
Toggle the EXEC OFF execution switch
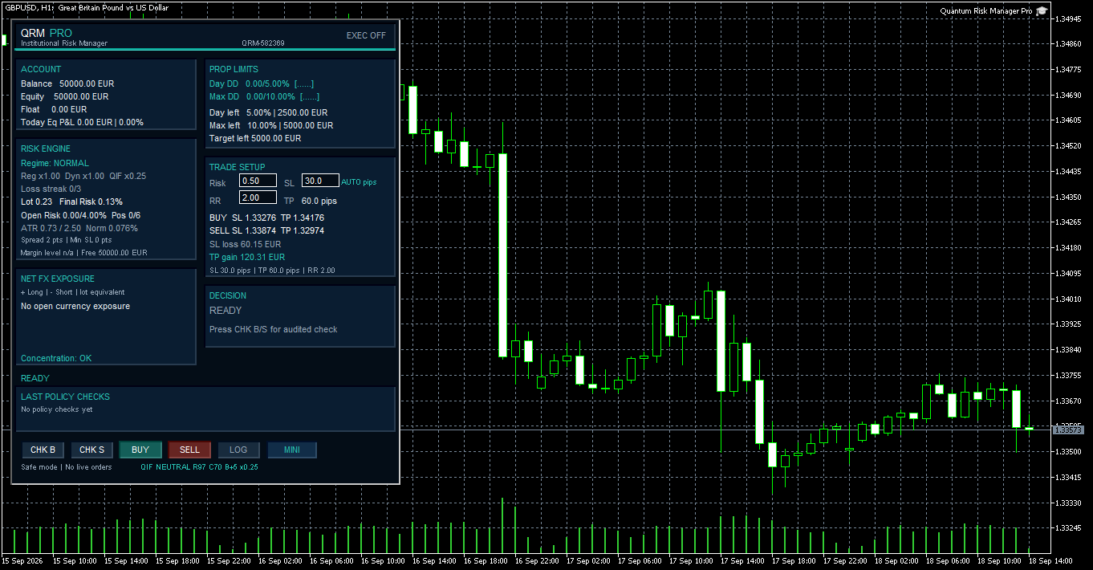coord(366,35)
